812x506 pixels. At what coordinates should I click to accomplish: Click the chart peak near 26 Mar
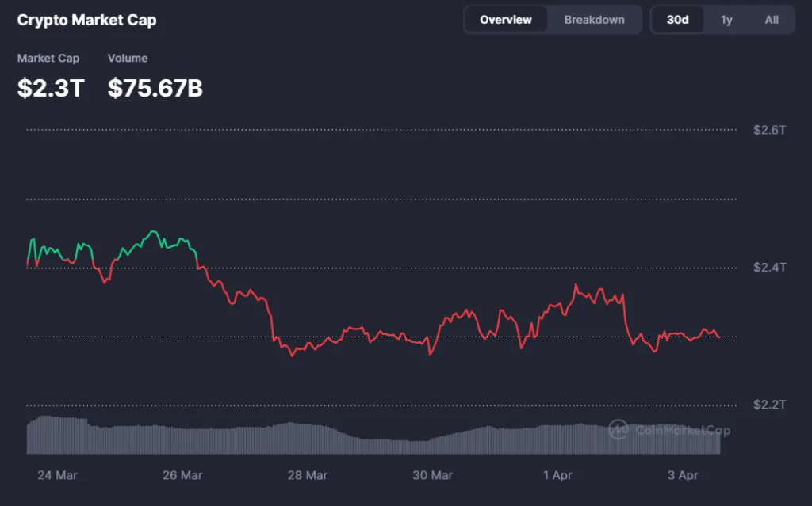coord(153,230)
